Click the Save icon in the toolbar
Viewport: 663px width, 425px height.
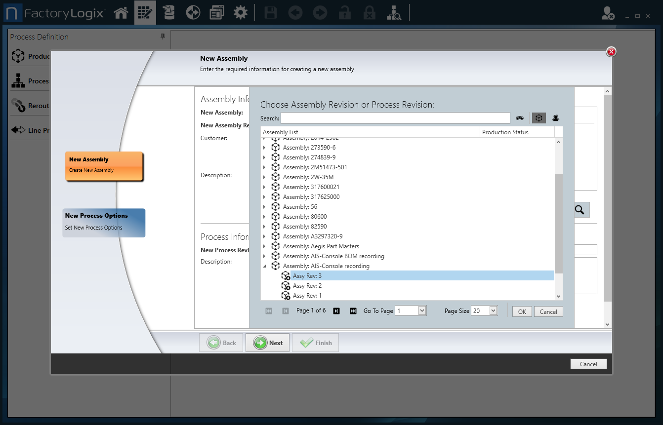point(270,12)
